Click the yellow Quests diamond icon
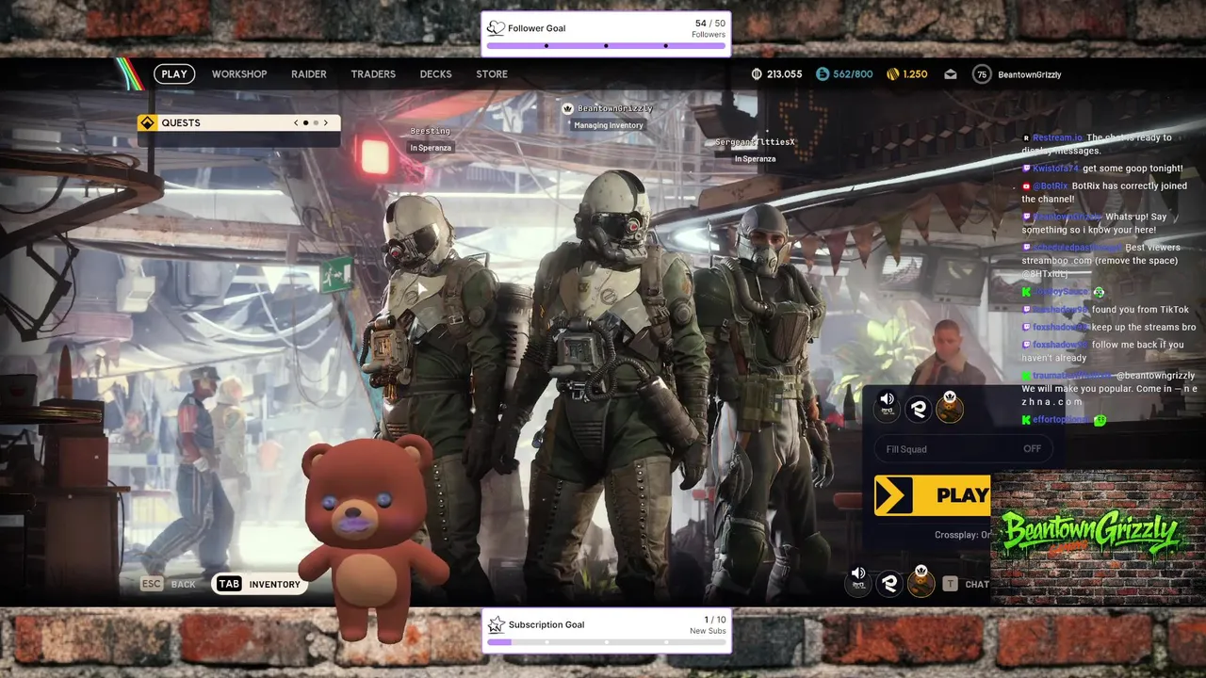 (x=147, y=122)
